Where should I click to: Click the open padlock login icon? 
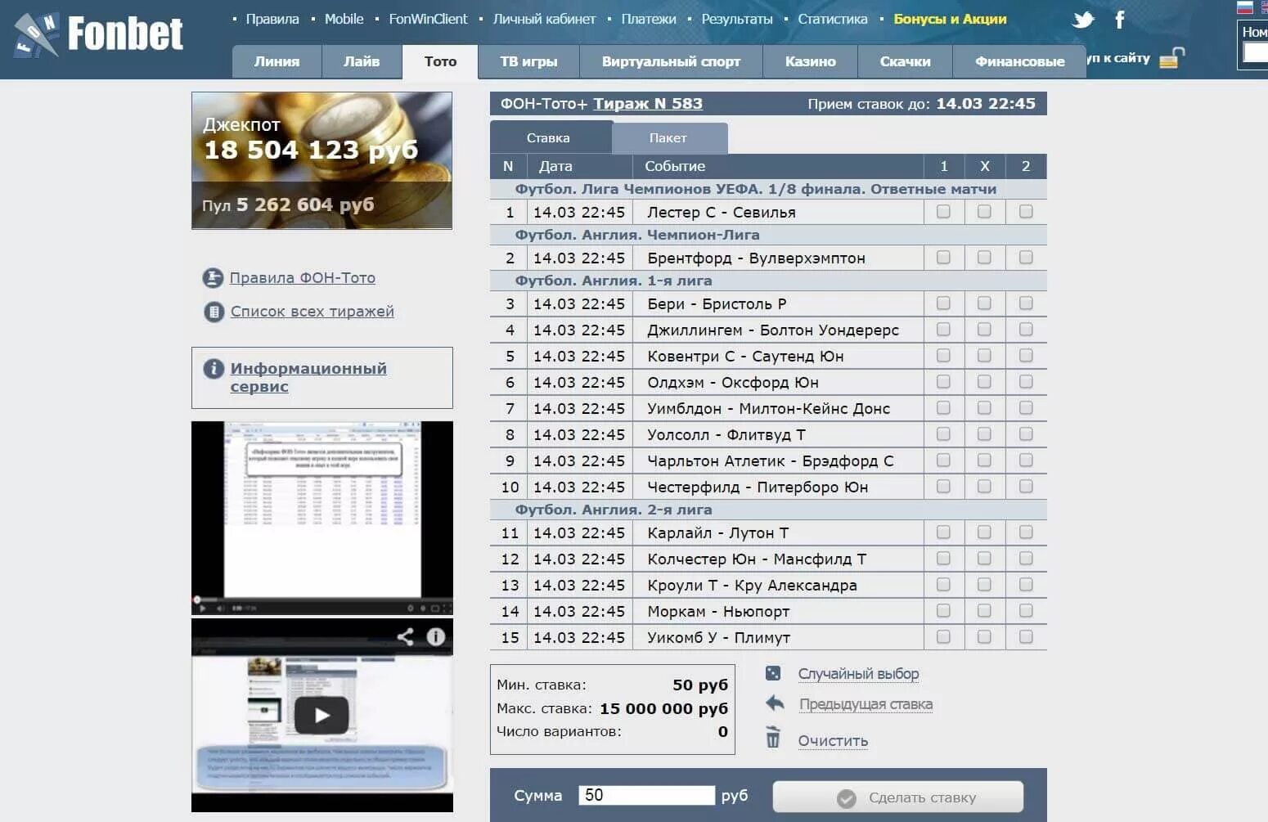1171,58
